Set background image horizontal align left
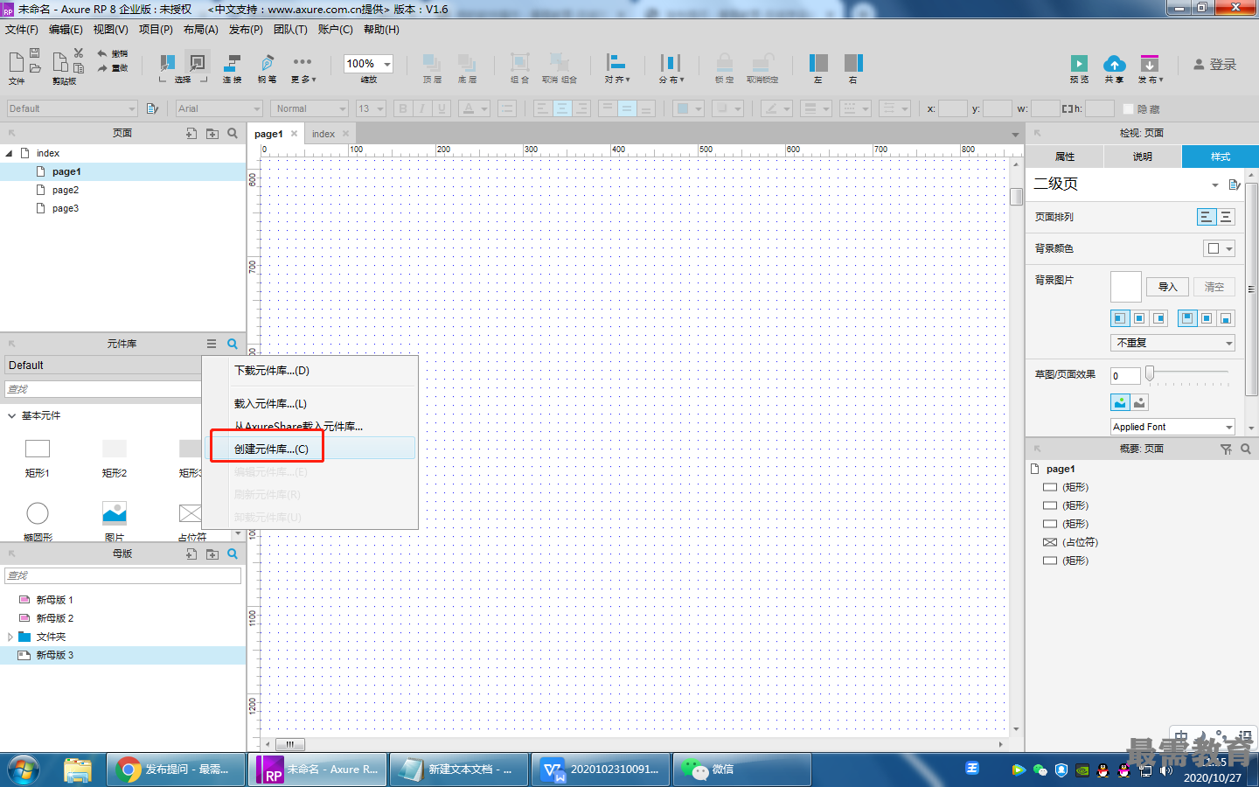1259x787 pixels. click(1120, 318)
